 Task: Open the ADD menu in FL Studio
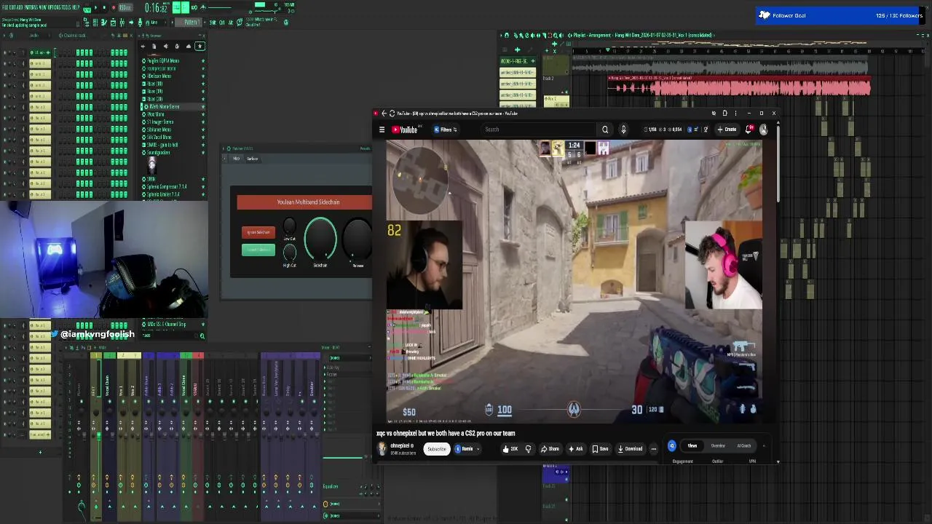[x=19, y=7]
